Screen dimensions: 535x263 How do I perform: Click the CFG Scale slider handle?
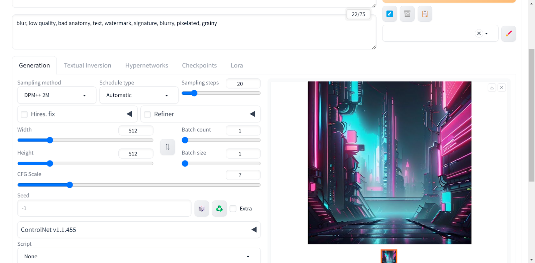tap(70, 185)
